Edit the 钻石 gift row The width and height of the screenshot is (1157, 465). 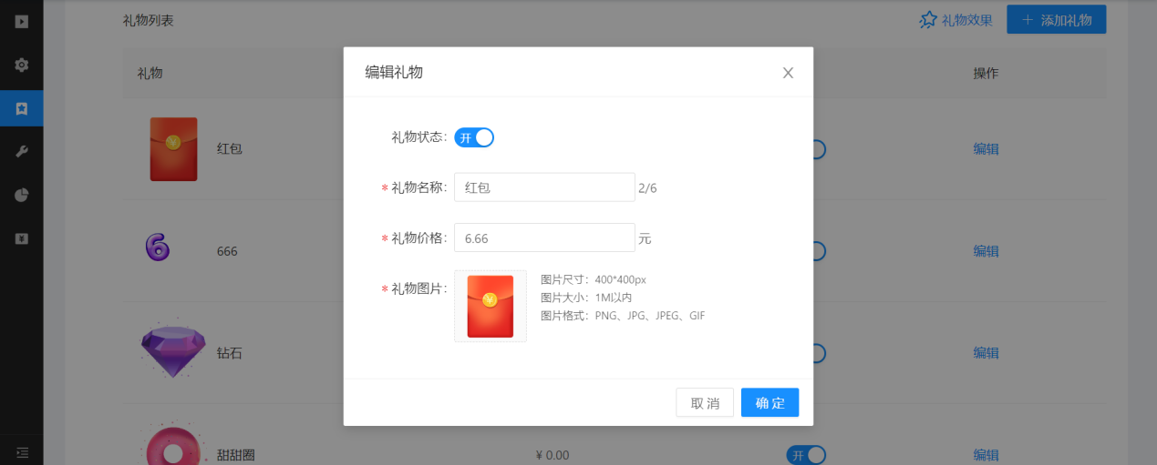(x=986, y=353)
